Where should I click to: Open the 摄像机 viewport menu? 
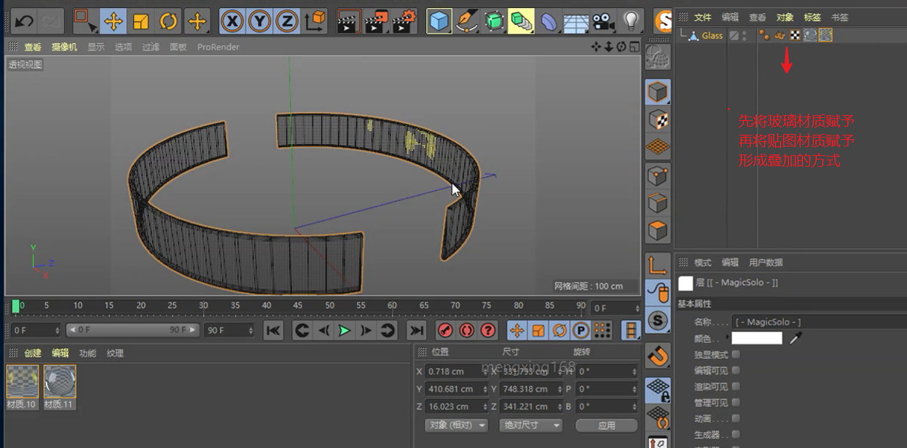64,47
